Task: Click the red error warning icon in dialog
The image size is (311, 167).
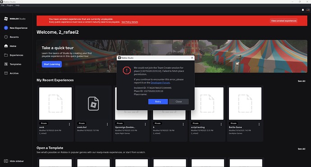Action: point(127,71)
